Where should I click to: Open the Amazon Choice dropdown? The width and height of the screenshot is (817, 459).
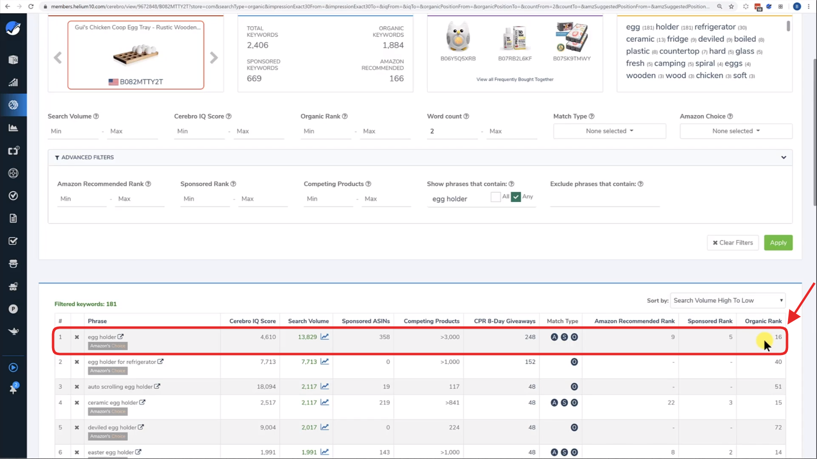735,131
